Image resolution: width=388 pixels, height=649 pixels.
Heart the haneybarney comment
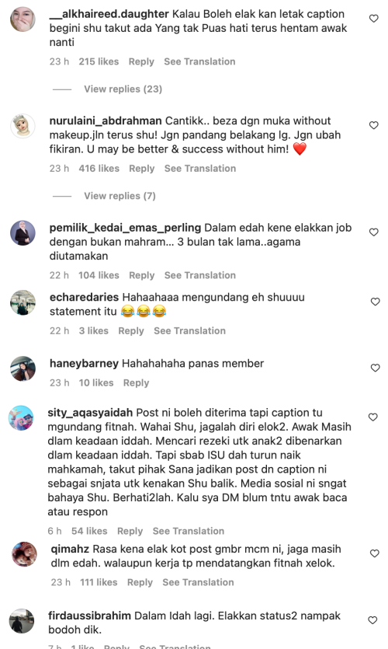coord(375,368)
